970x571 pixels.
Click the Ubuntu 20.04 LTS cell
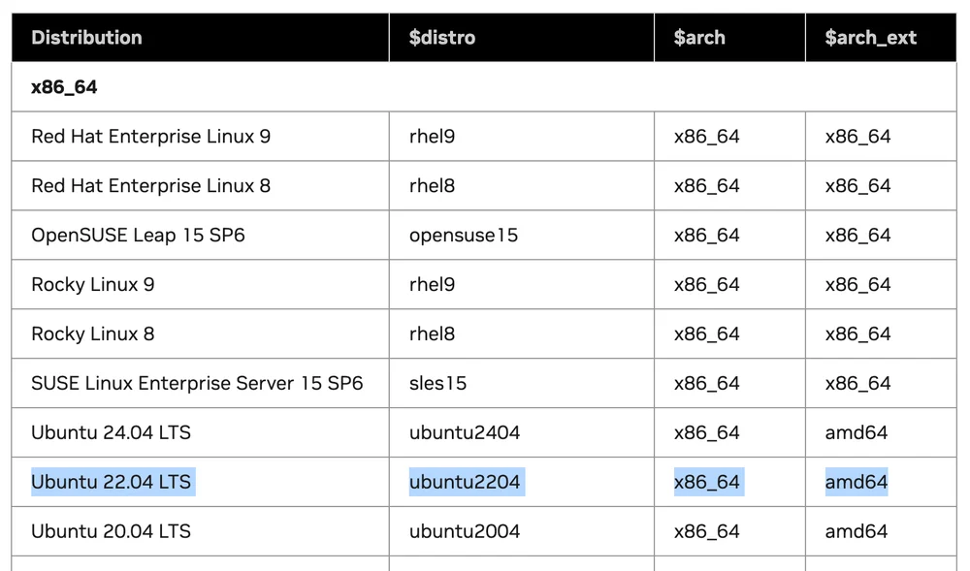111,531
